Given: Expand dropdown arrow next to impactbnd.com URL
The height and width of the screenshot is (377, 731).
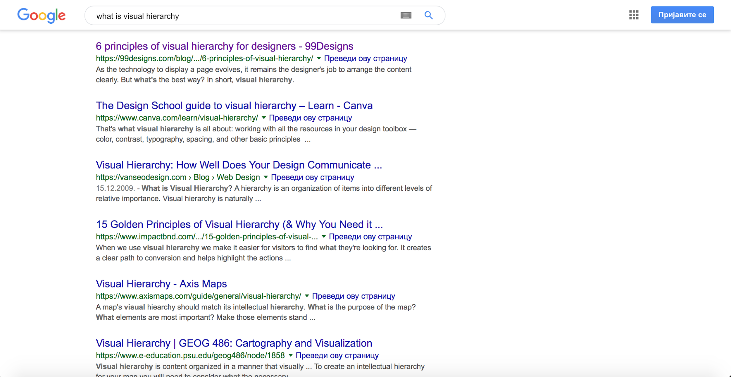Looking at the screenshot, I should coord(324,237).
